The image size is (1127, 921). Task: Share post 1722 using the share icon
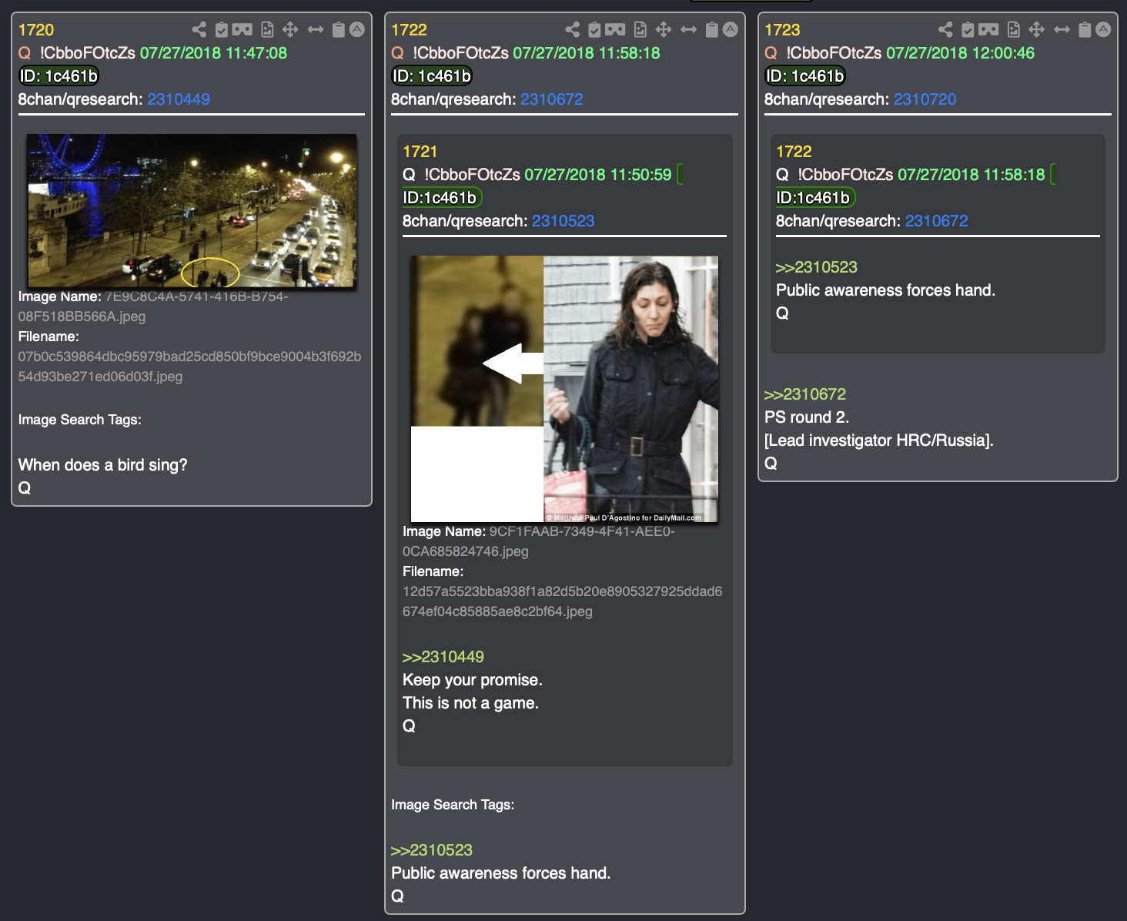pyautogui.click(x=573, y=30)
